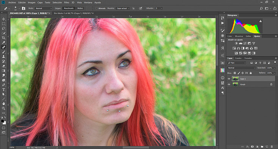The height and width of the screenshot is (149, 278).
Task: Select the Quick Selection tool
Action: pos(3,33)
